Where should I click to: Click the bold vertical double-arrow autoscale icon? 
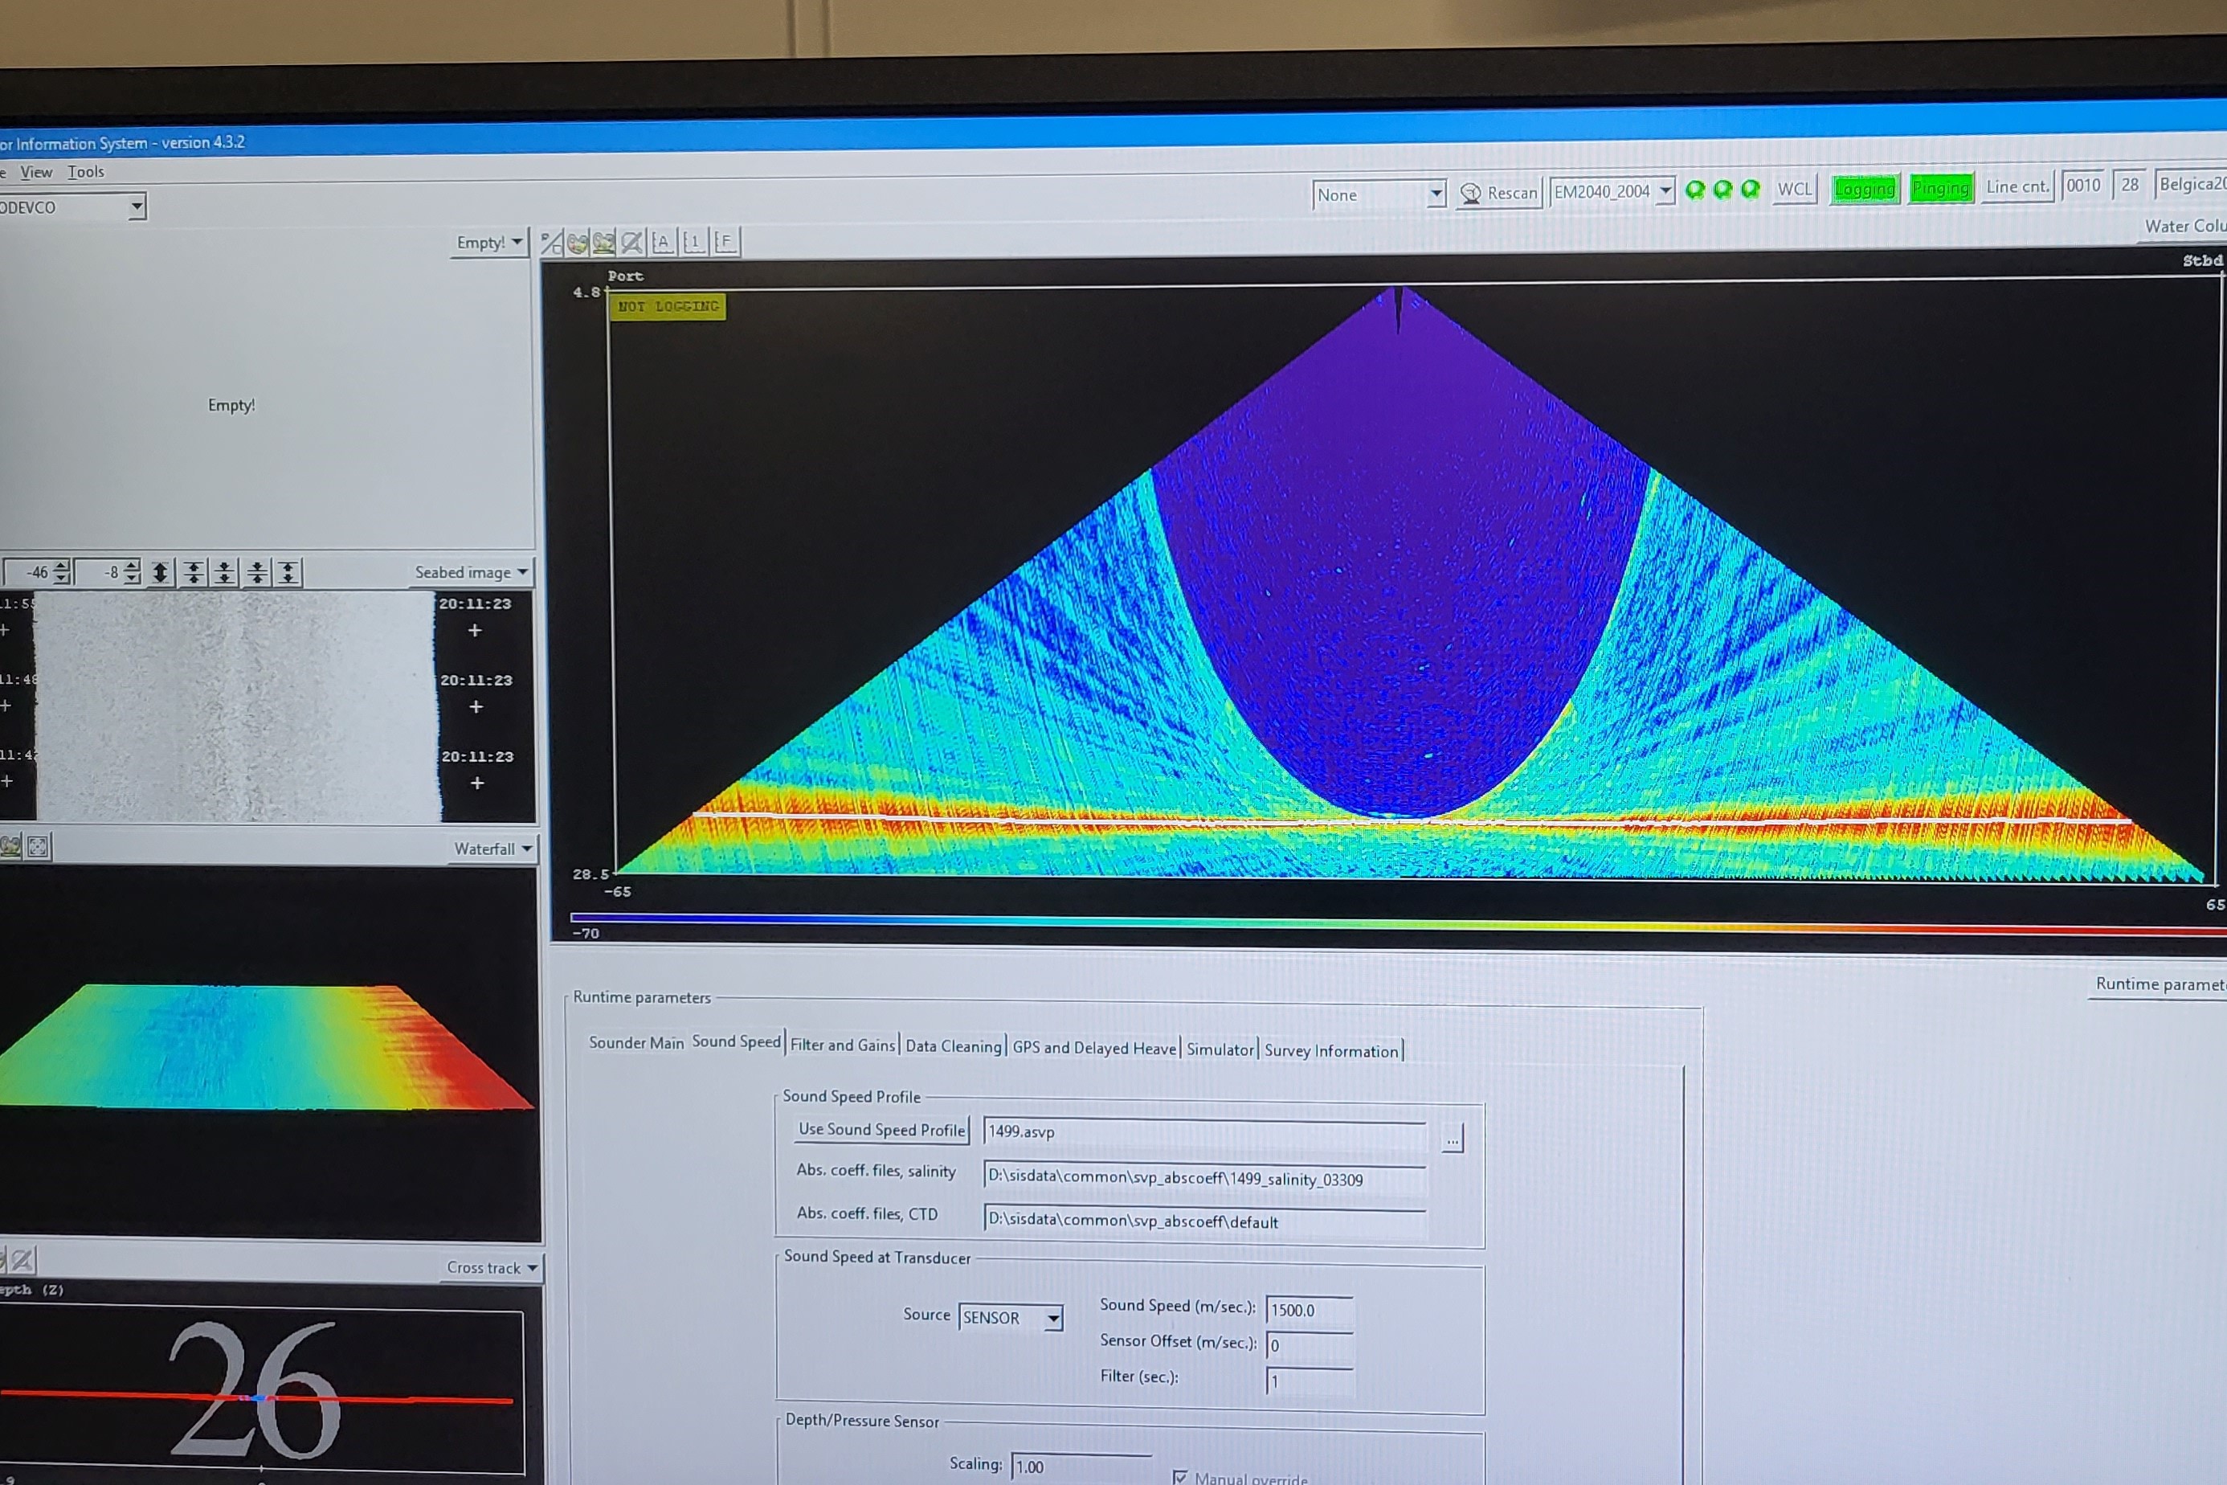[x=160, y=572]
